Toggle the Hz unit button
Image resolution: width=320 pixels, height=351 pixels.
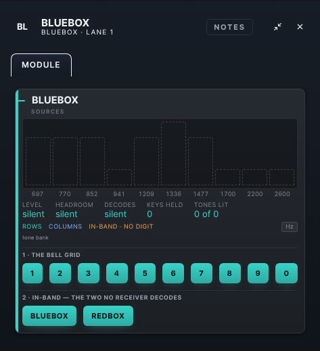click(290, 227)
